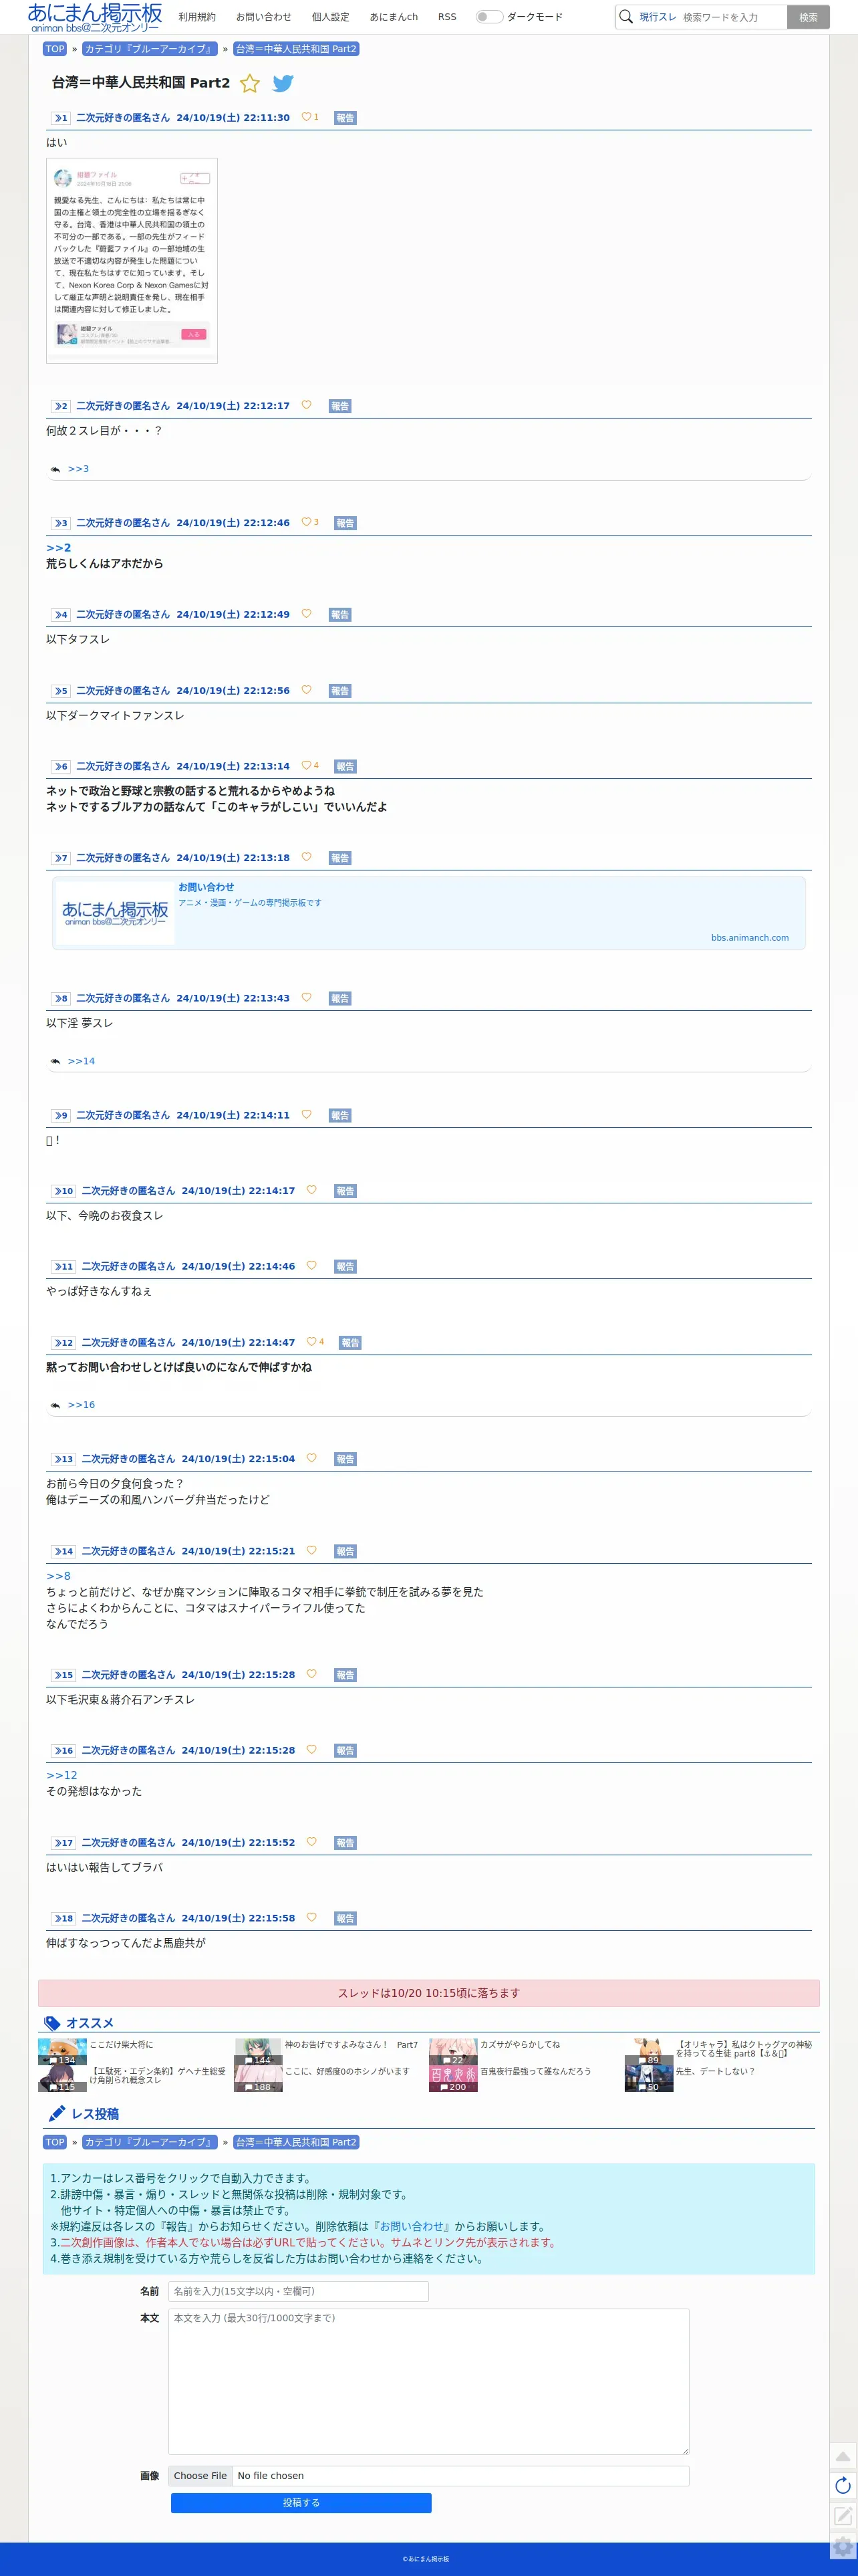
Task: Click the >>8 anchor in post 14
Action: (58, 1576)
